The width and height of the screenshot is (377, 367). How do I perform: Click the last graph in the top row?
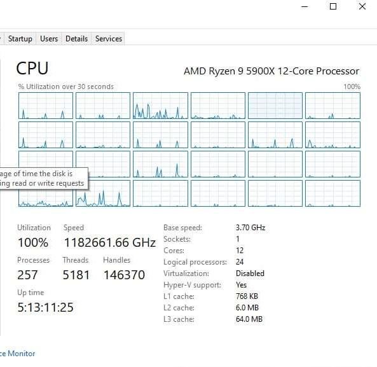[332, 106]
